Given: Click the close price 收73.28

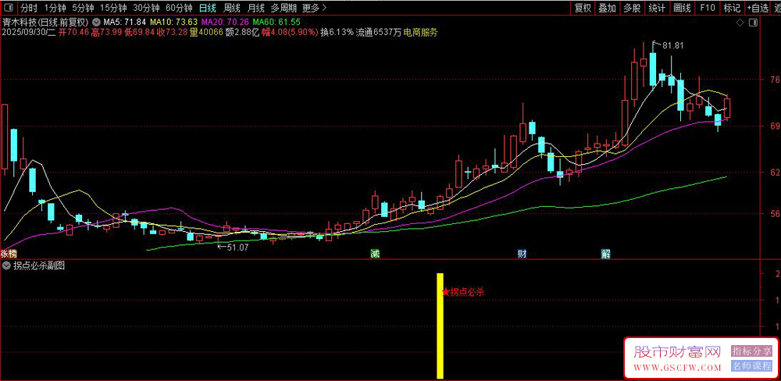Looking at the screenshot, I should coord(172,32).
